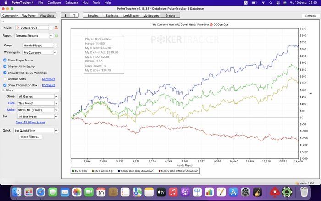Open the Hud menu
The width and height of the screenshot is (321, 201).
coord(85,3)
